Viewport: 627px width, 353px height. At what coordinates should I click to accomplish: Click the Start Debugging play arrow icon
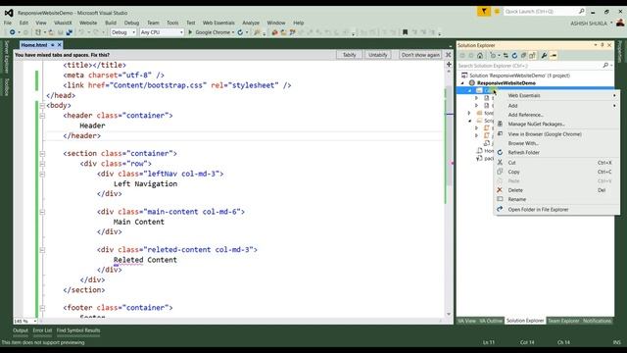(190, 32)
